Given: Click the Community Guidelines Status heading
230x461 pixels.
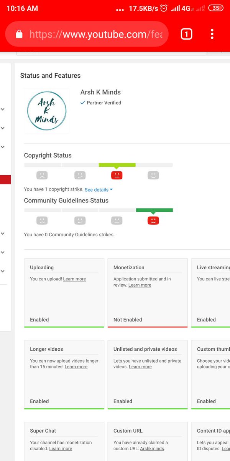Looking at the screenshot, I should [x=66, y=201].
